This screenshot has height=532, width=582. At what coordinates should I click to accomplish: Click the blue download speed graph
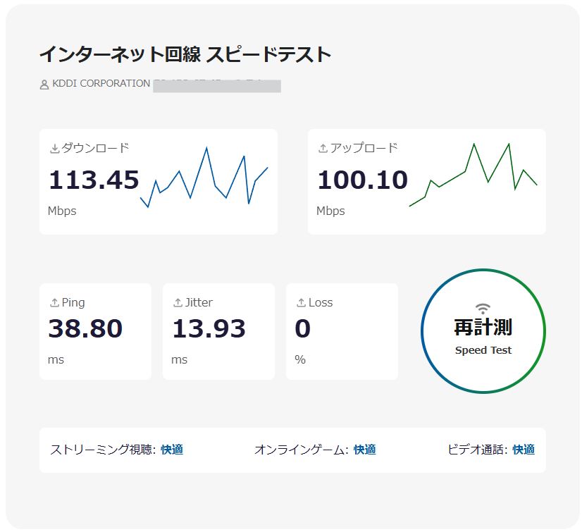coord(204,177)
